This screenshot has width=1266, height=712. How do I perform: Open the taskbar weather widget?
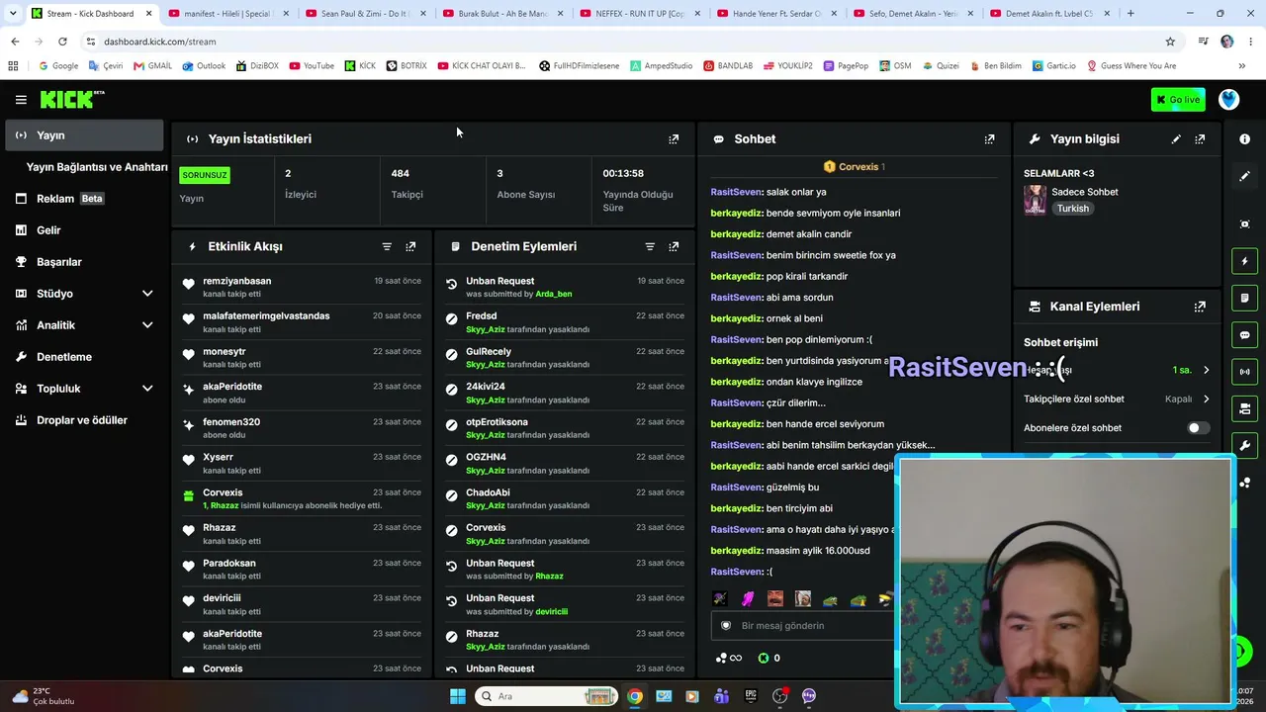[x=44, y=696]
